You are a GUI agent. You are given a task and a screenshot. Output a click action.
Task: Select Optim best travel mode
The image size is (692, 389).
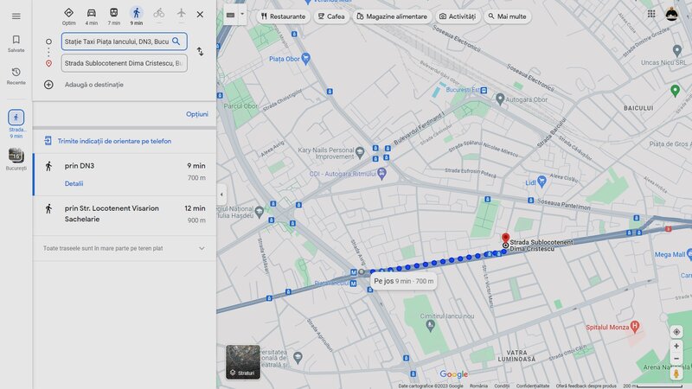point(68,16)
